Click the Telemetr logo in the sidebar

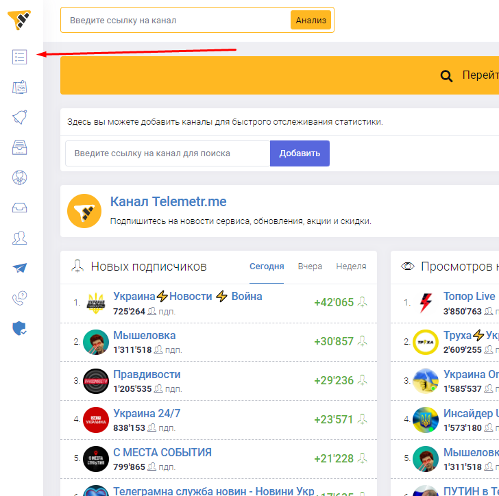click(x=20, y=19)
